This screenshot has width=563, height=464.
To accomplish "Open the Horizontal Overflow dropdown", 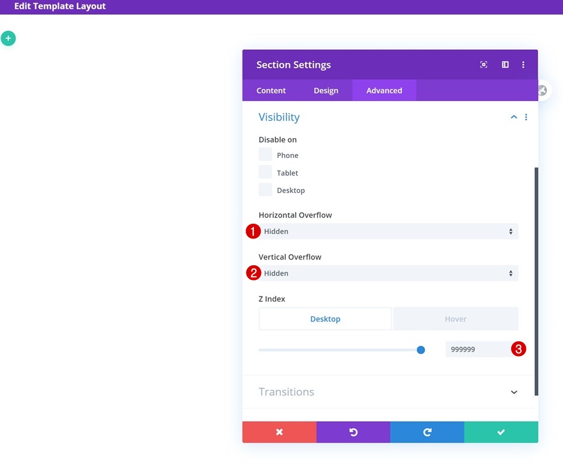I will (388, 231).
